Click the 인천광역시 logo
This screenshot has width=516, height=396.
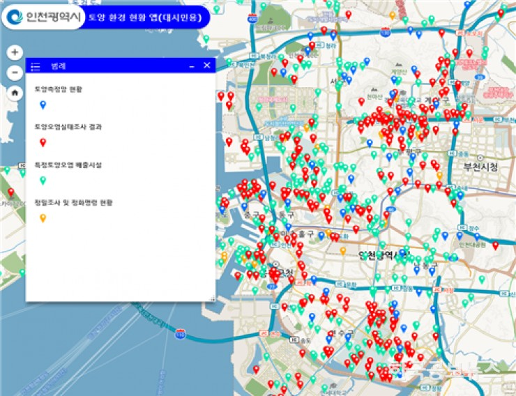click(43, 17)
